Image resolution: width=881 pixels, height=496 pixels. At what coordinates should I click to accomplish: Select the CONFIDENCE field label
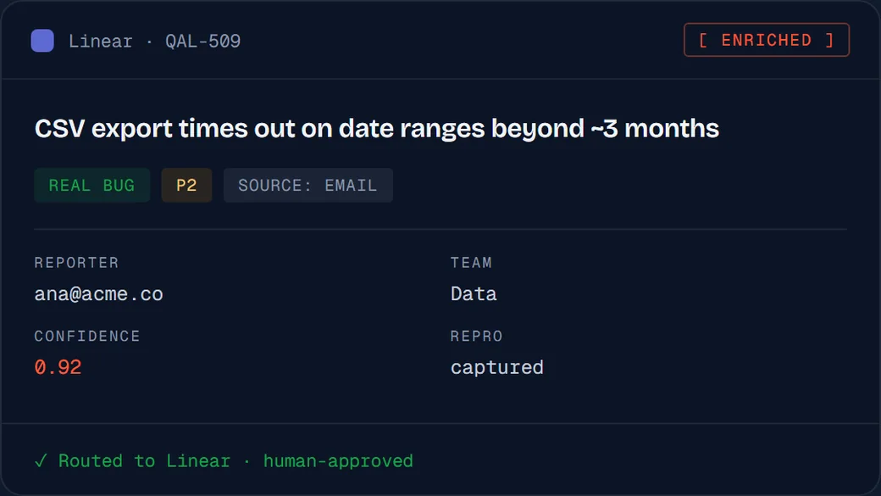pos(87,337)
